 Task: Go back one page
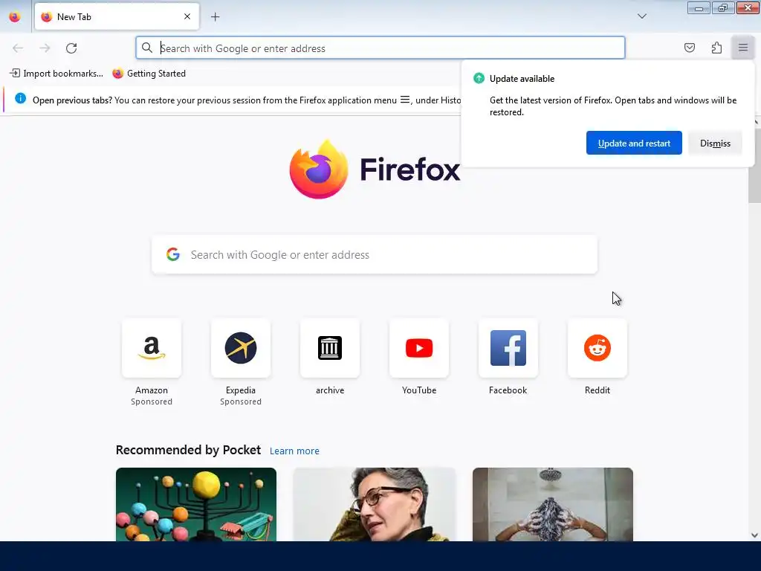(x=18, y=48)
